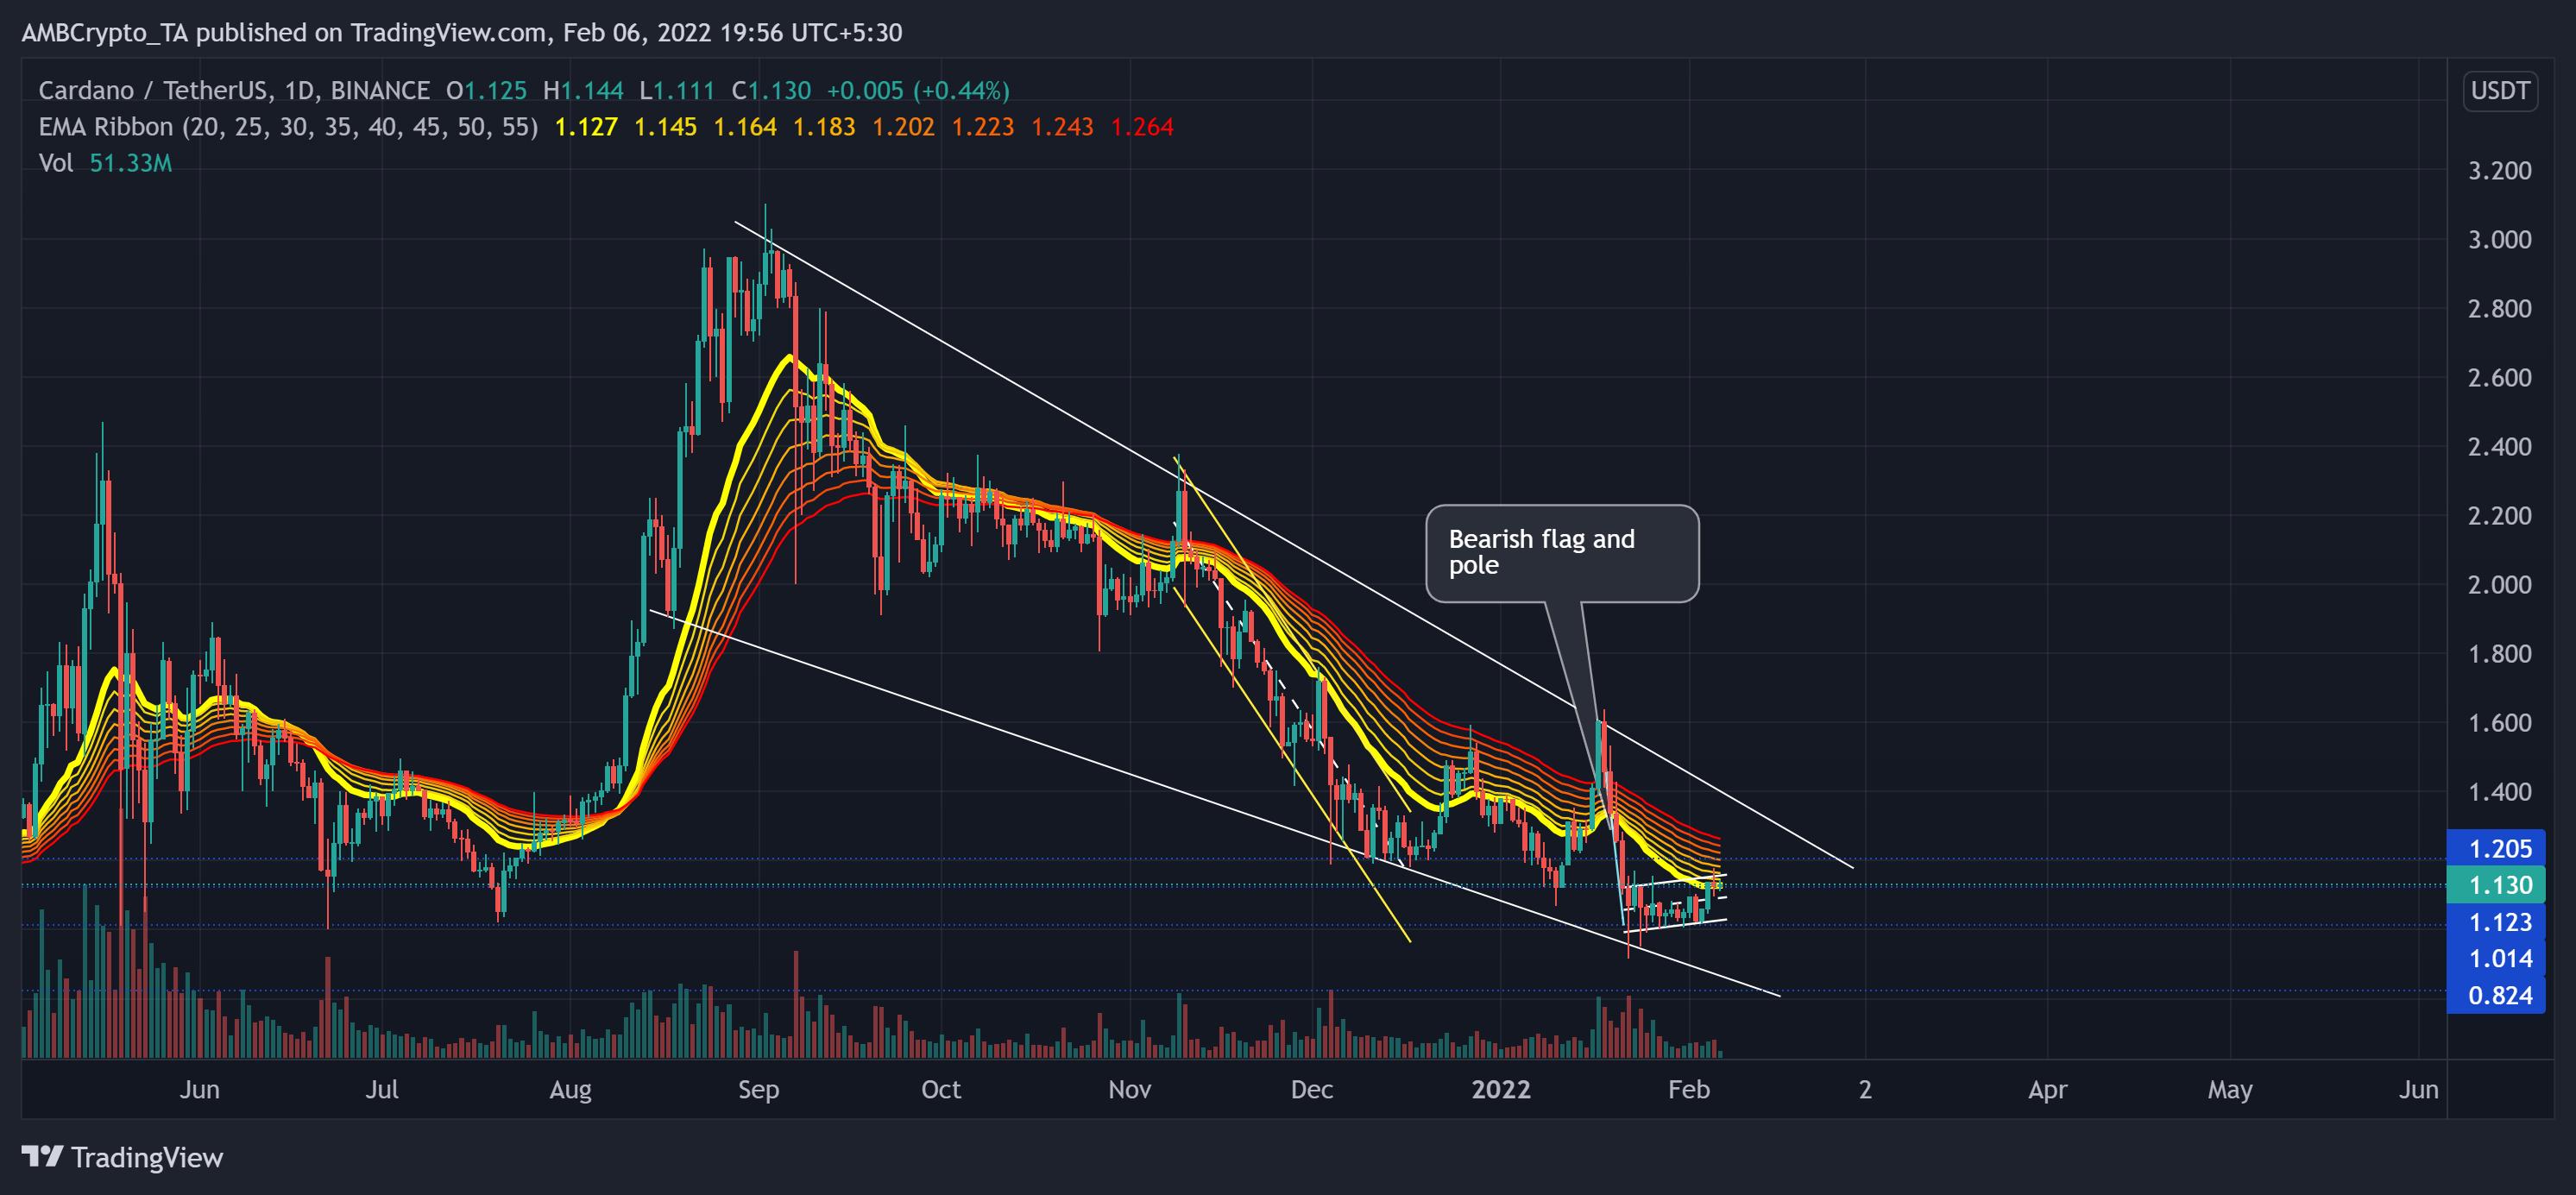Click the current price label 1.130
Screen dimensions: 2576x1195
2496,885
